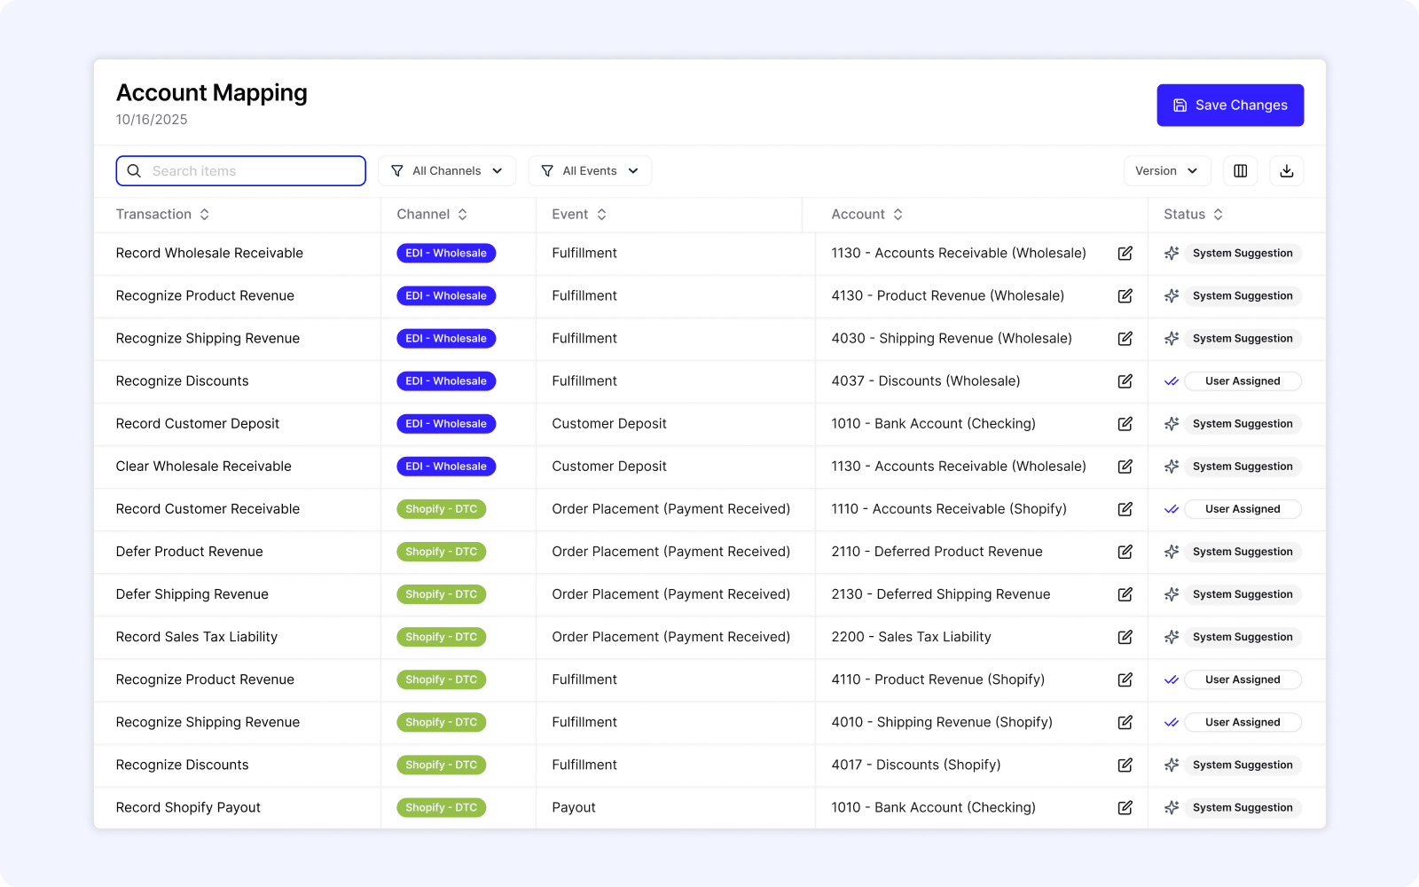Click the export download icon
The width and height of the screenshot is (1419, 887).
pyautogui.click(x=1287, y=170)
